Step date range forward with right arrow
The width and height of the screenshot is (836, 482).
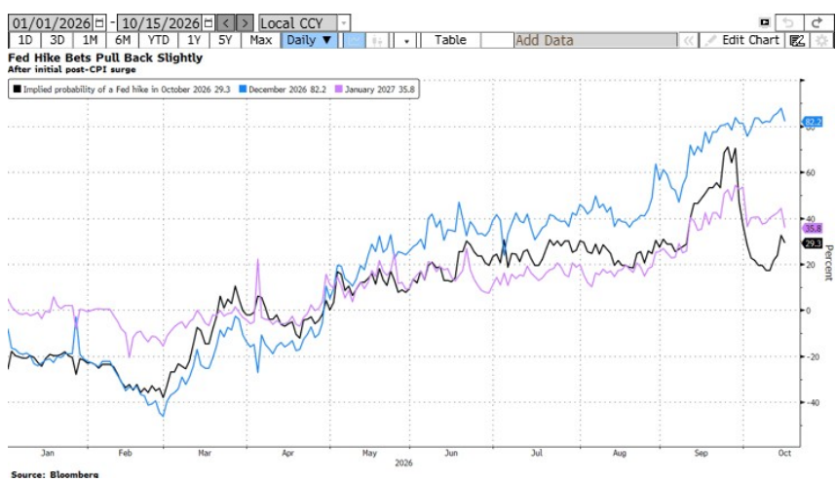pyautogui.click(x=245, y=23)
